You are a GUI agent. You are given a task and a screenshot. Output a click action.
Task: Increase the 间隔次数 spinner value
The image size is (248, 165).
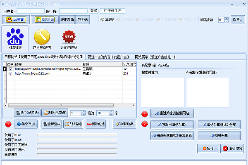[x=227, y=19]
